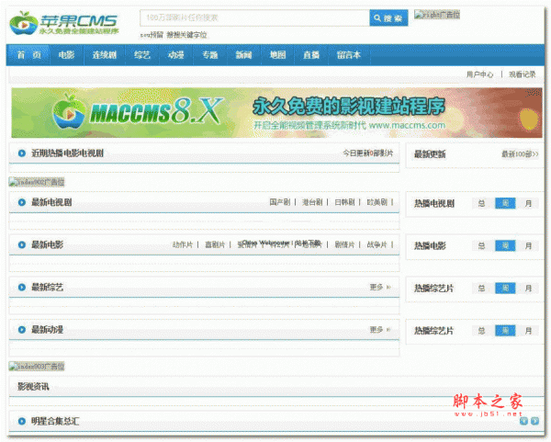551x442 pixels.
Task: Open the 综艺 navigation item
Action: (x=142, y=55)
